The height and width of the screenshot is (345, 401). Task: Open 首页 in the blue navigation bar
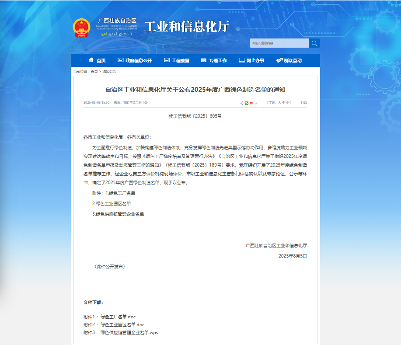[97, 60]
